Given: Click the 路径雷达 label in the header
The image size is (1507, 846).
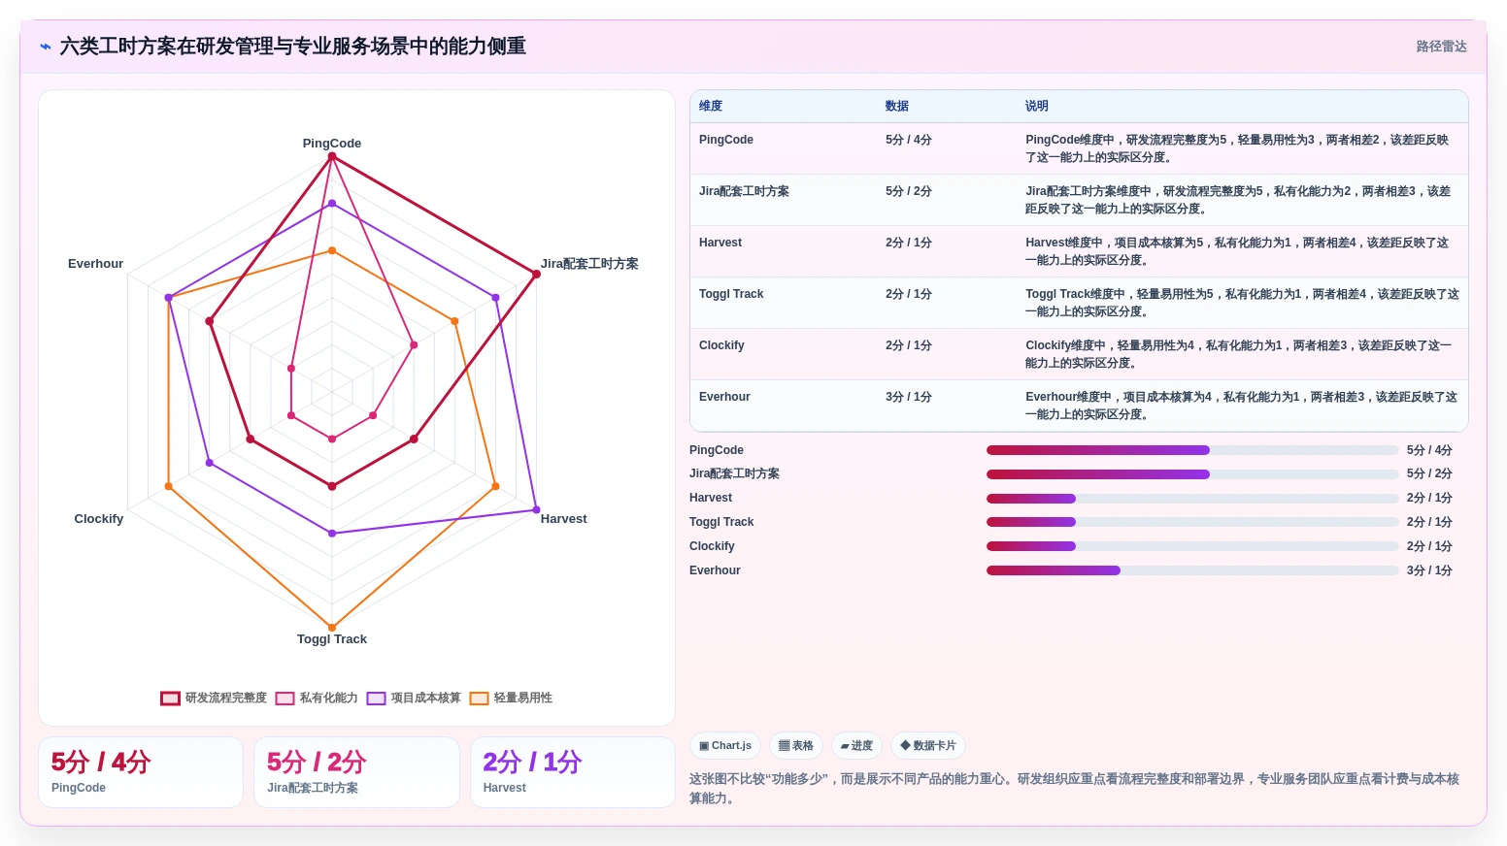Looking at the screenshot, I should pyautogui.click(x=1441, y=47).
